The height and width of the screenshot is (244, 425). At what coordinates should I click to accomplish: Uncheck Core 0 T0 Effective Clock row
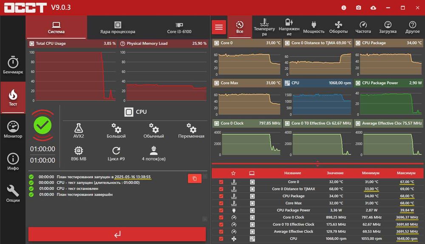221,224
